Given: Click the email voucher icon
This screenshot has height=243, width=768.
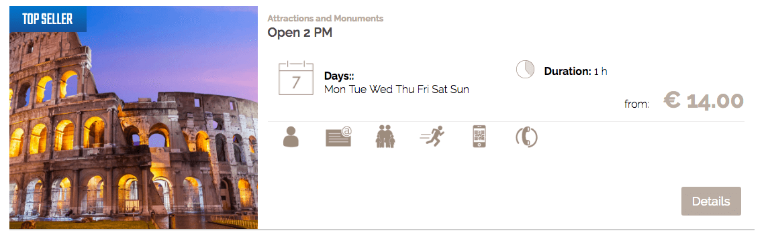Looking at the screenshot, I should coord(338,137).
